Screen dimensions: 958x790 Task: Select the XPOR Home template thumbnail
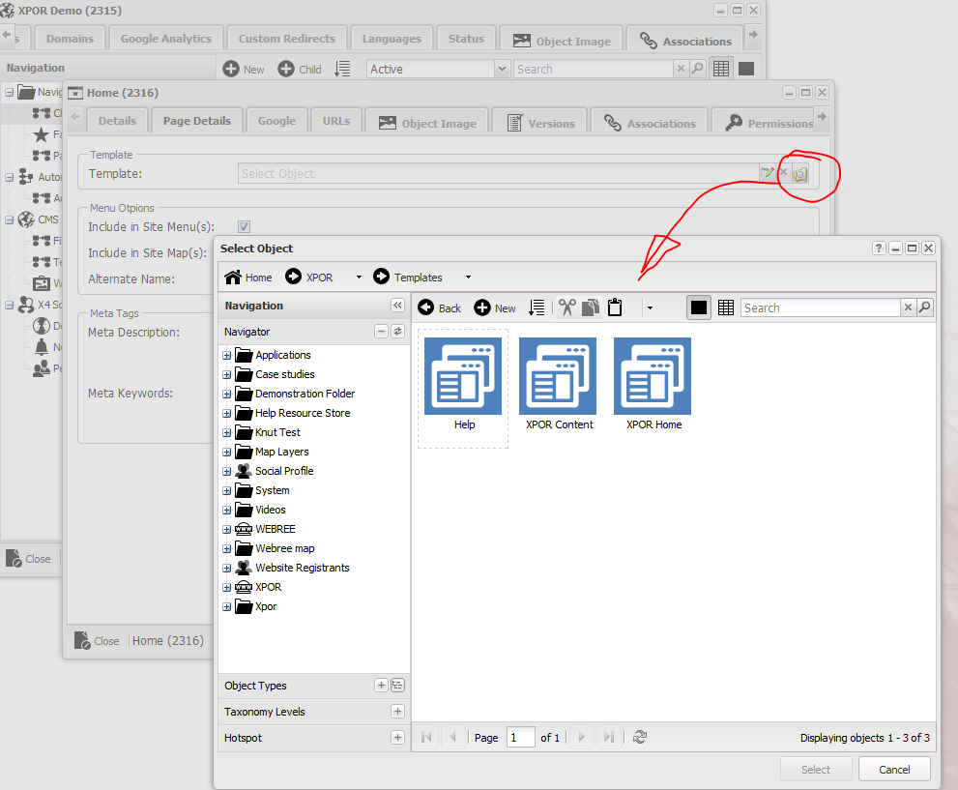click(x=653, y=384)
